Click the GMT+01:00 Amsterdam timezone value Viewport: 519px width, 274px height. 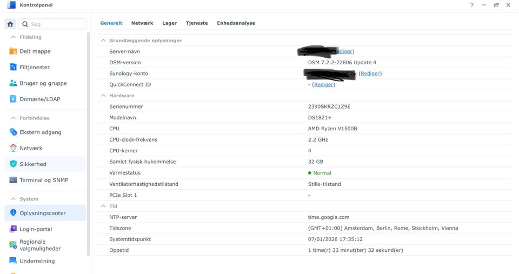[x=383, y=228]
